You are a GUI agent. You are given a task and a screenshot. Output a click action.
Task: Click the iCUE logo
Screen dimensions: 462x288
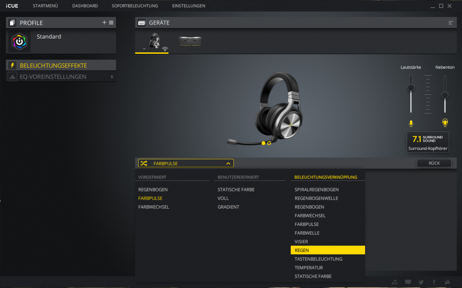click(12, 6)
